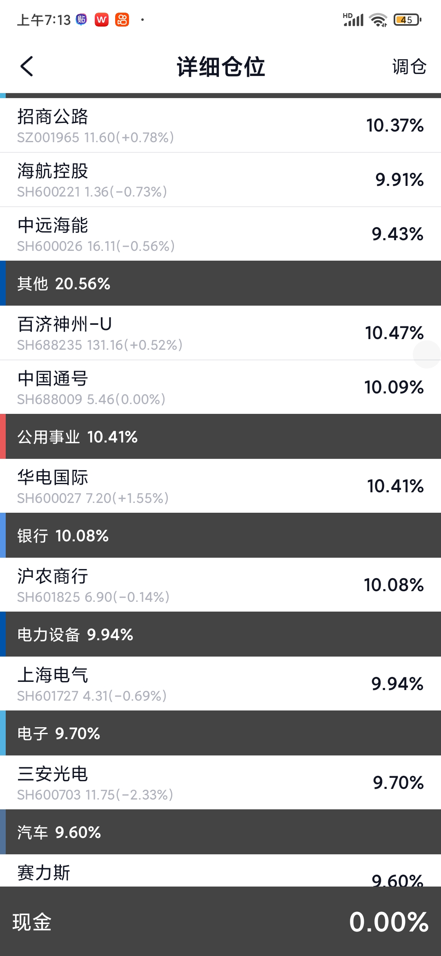Tap the 电子 9.70% sector header

coord(220,733)
